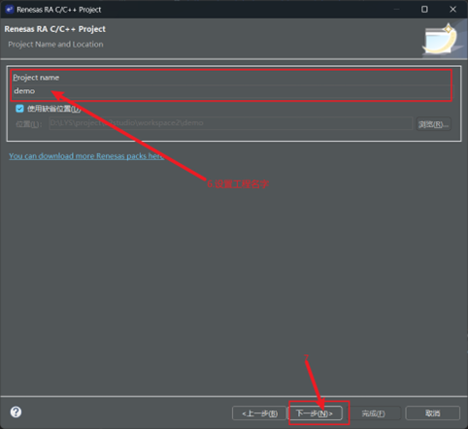Cancel the wizard with the 取消 button

[433, 413]
